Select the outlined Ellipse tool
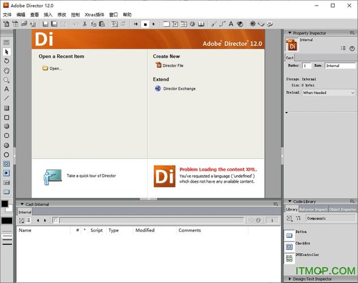 [x=6, y=155]
